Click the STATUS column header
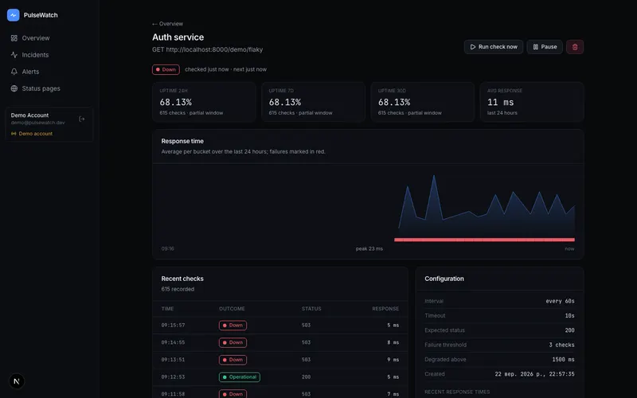Screen dimensions: 637x398 click(311, 309)
